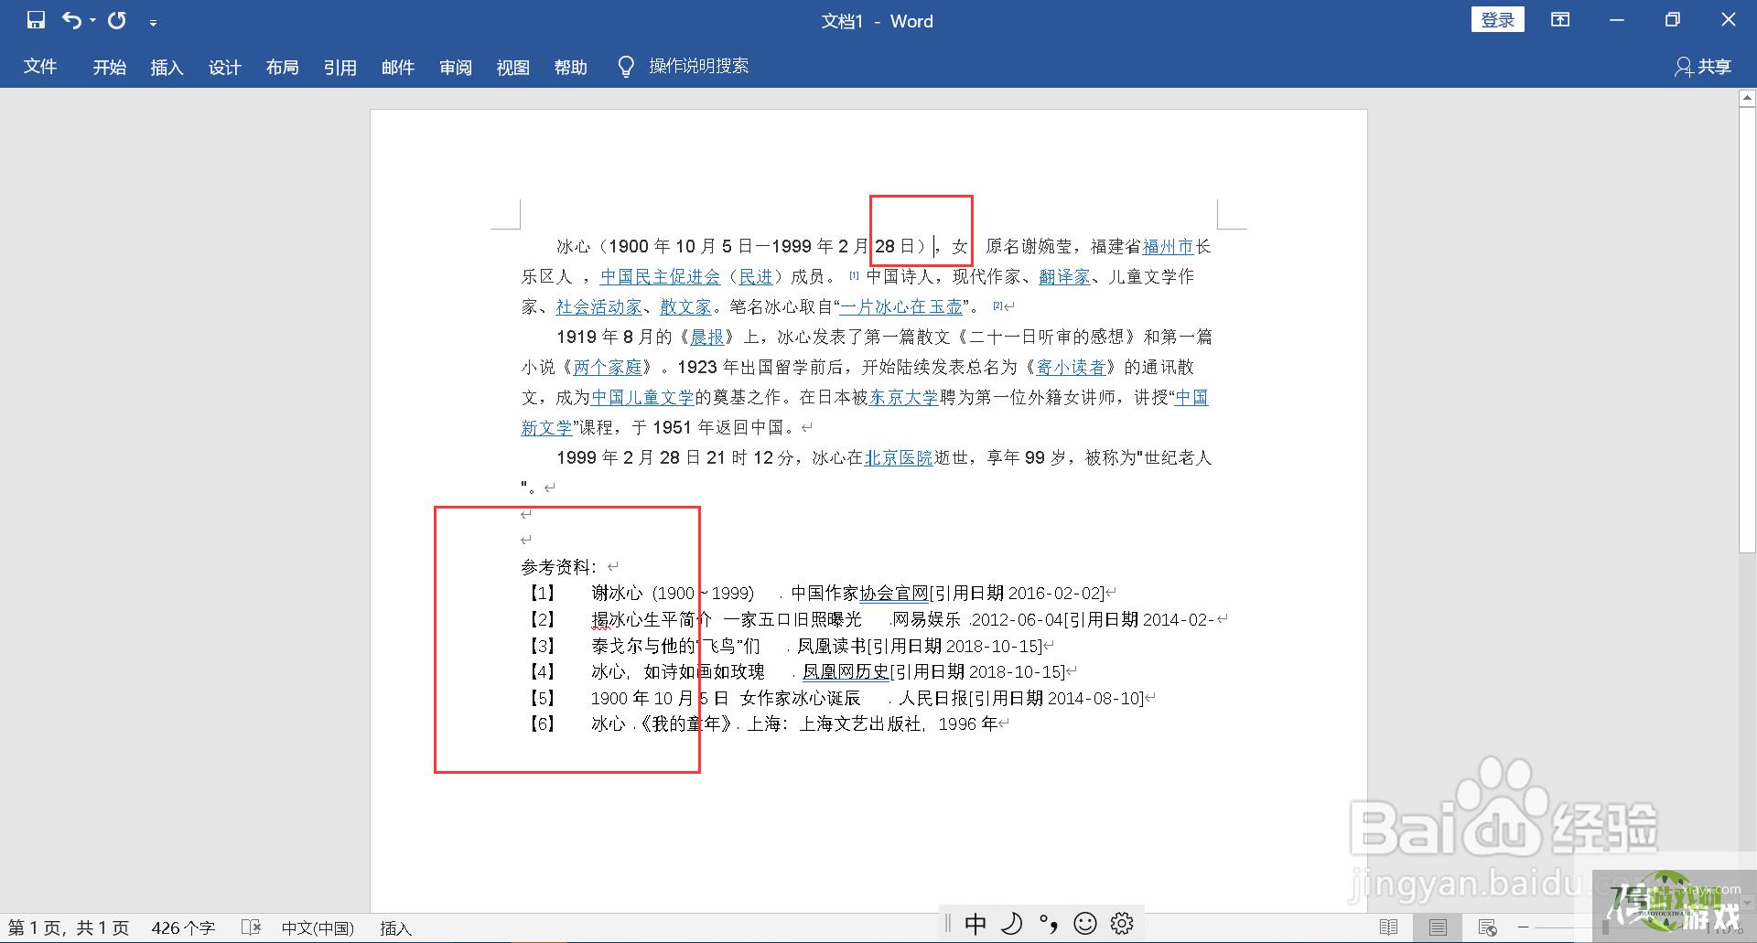
Task: Open the 中国民主促进会 link
Action: [x=660, y=276]
